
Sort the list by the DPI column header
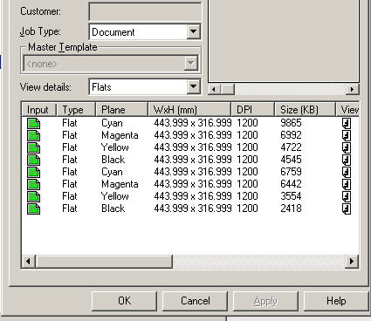pos(252,110)
